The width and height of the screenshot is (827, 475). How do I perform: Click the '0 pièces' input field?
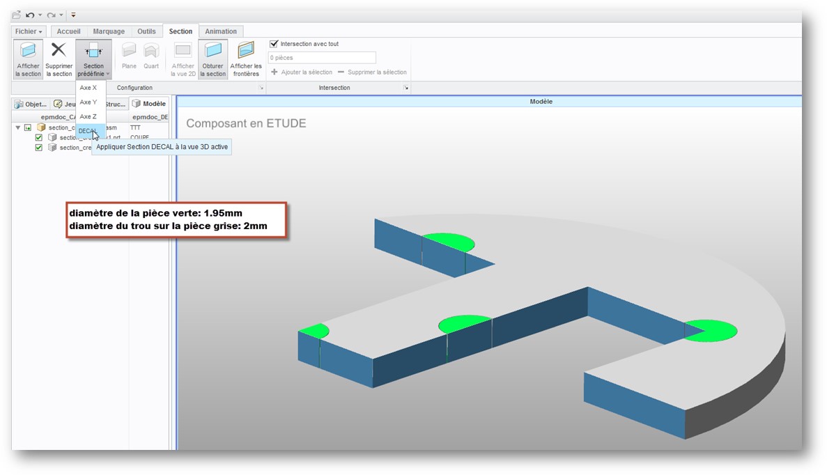(x=322, y=58)
